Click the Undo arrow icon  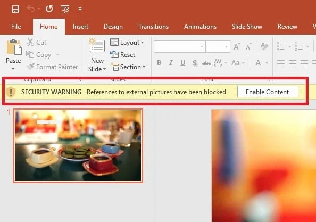tap(31, 9)
